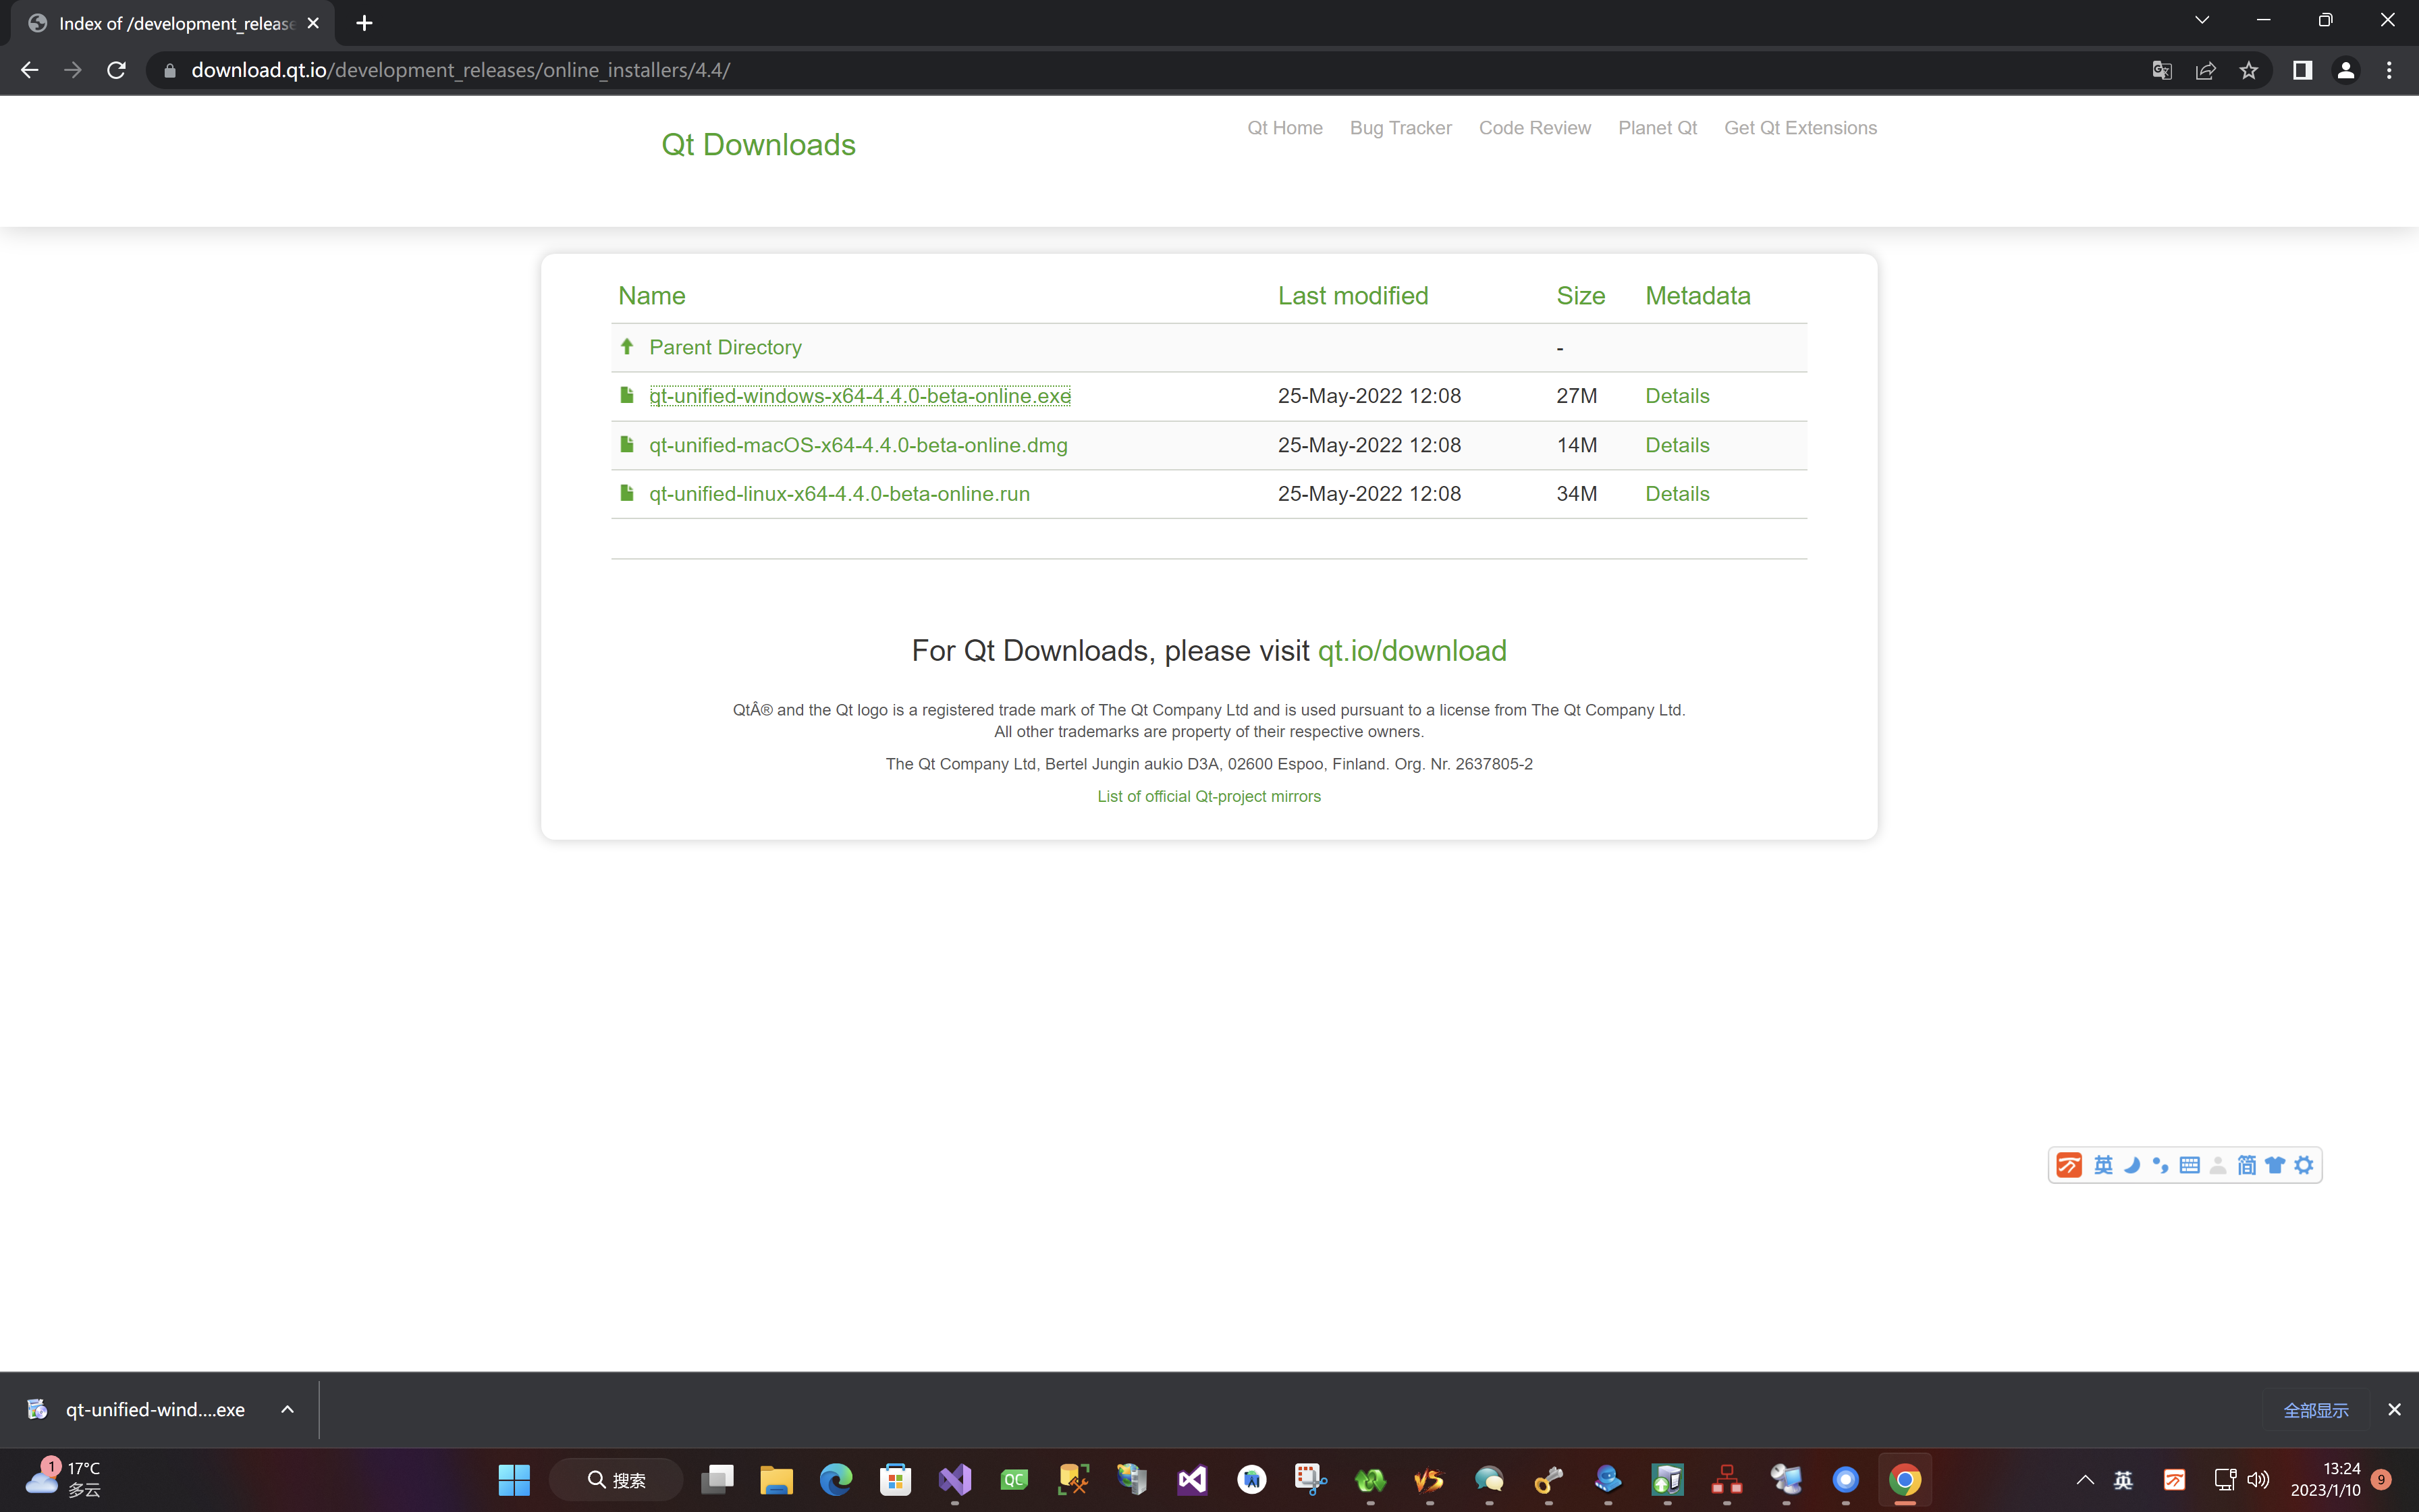Screen dimensions: 2419x1512
Task: Bookmark this page with the star
Action: 2248,70
